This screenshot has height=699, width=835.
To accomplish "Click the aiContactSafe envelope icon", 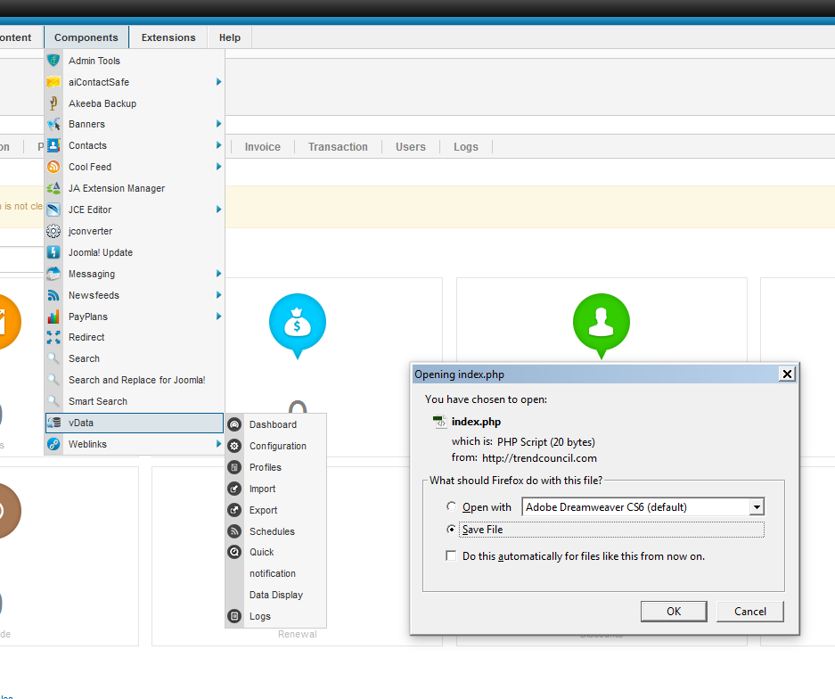I will (x=53, y=81).
